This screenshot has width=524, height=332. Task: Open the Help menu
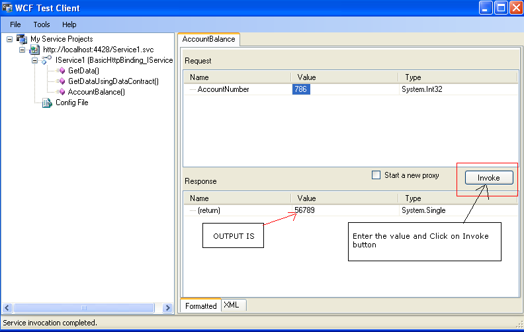coord(69,24)
